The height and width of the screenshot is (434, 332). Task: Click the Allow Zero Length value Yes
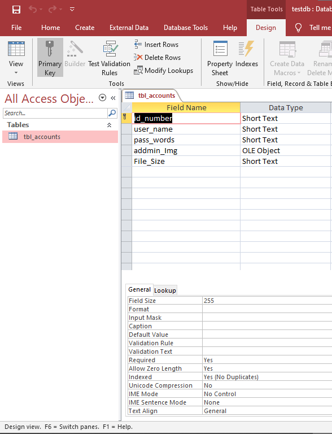pyautogui.click(x=267, y=368)
